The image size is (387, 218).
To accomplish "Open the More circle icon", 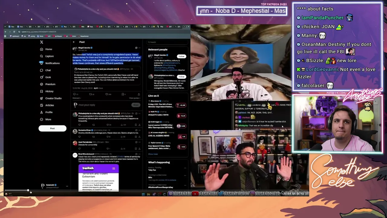I will point(41,119).
